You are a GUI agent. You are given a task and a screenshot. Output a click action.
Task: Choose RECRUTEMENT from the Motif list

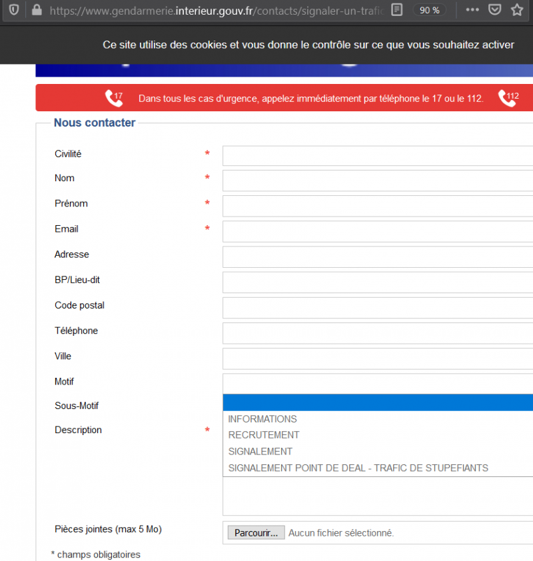tap(264, 435)
